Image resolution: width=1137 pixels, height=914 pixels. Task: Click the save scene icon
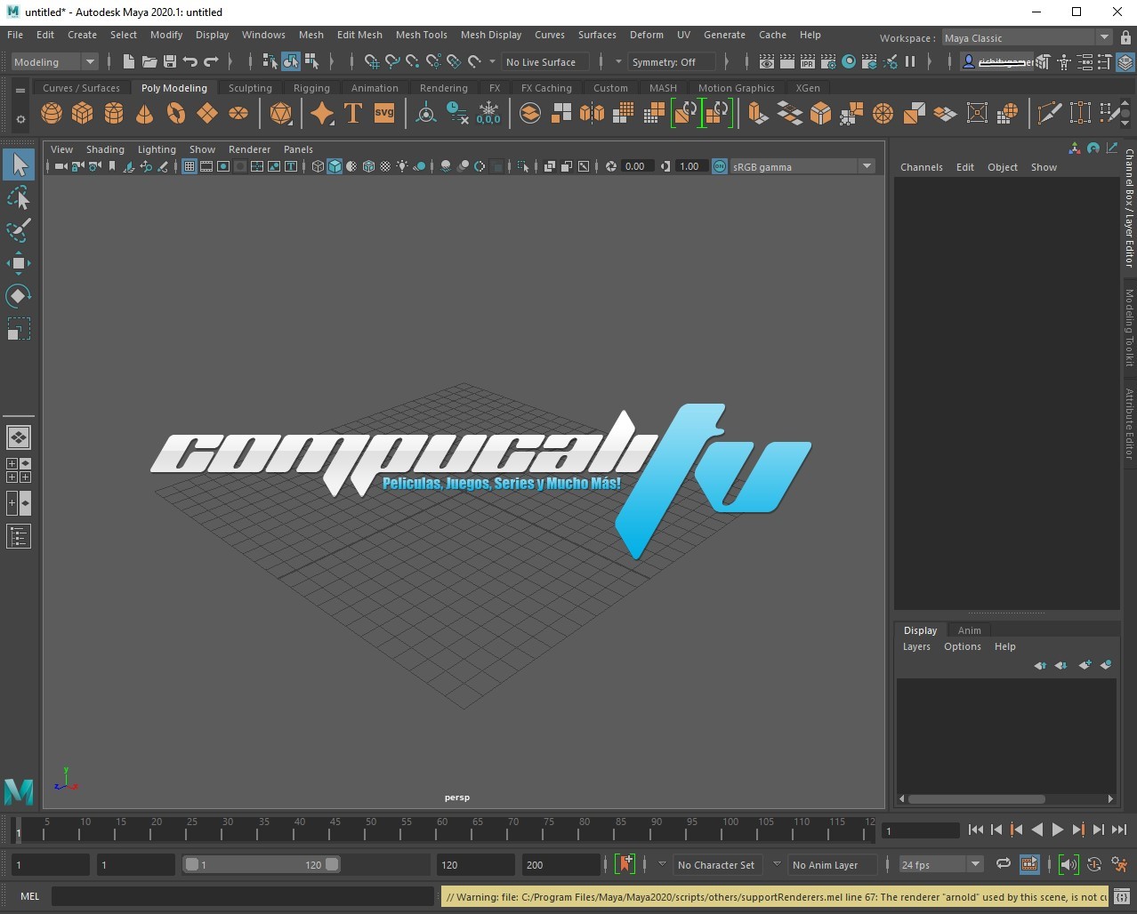[x=169, y=61]
